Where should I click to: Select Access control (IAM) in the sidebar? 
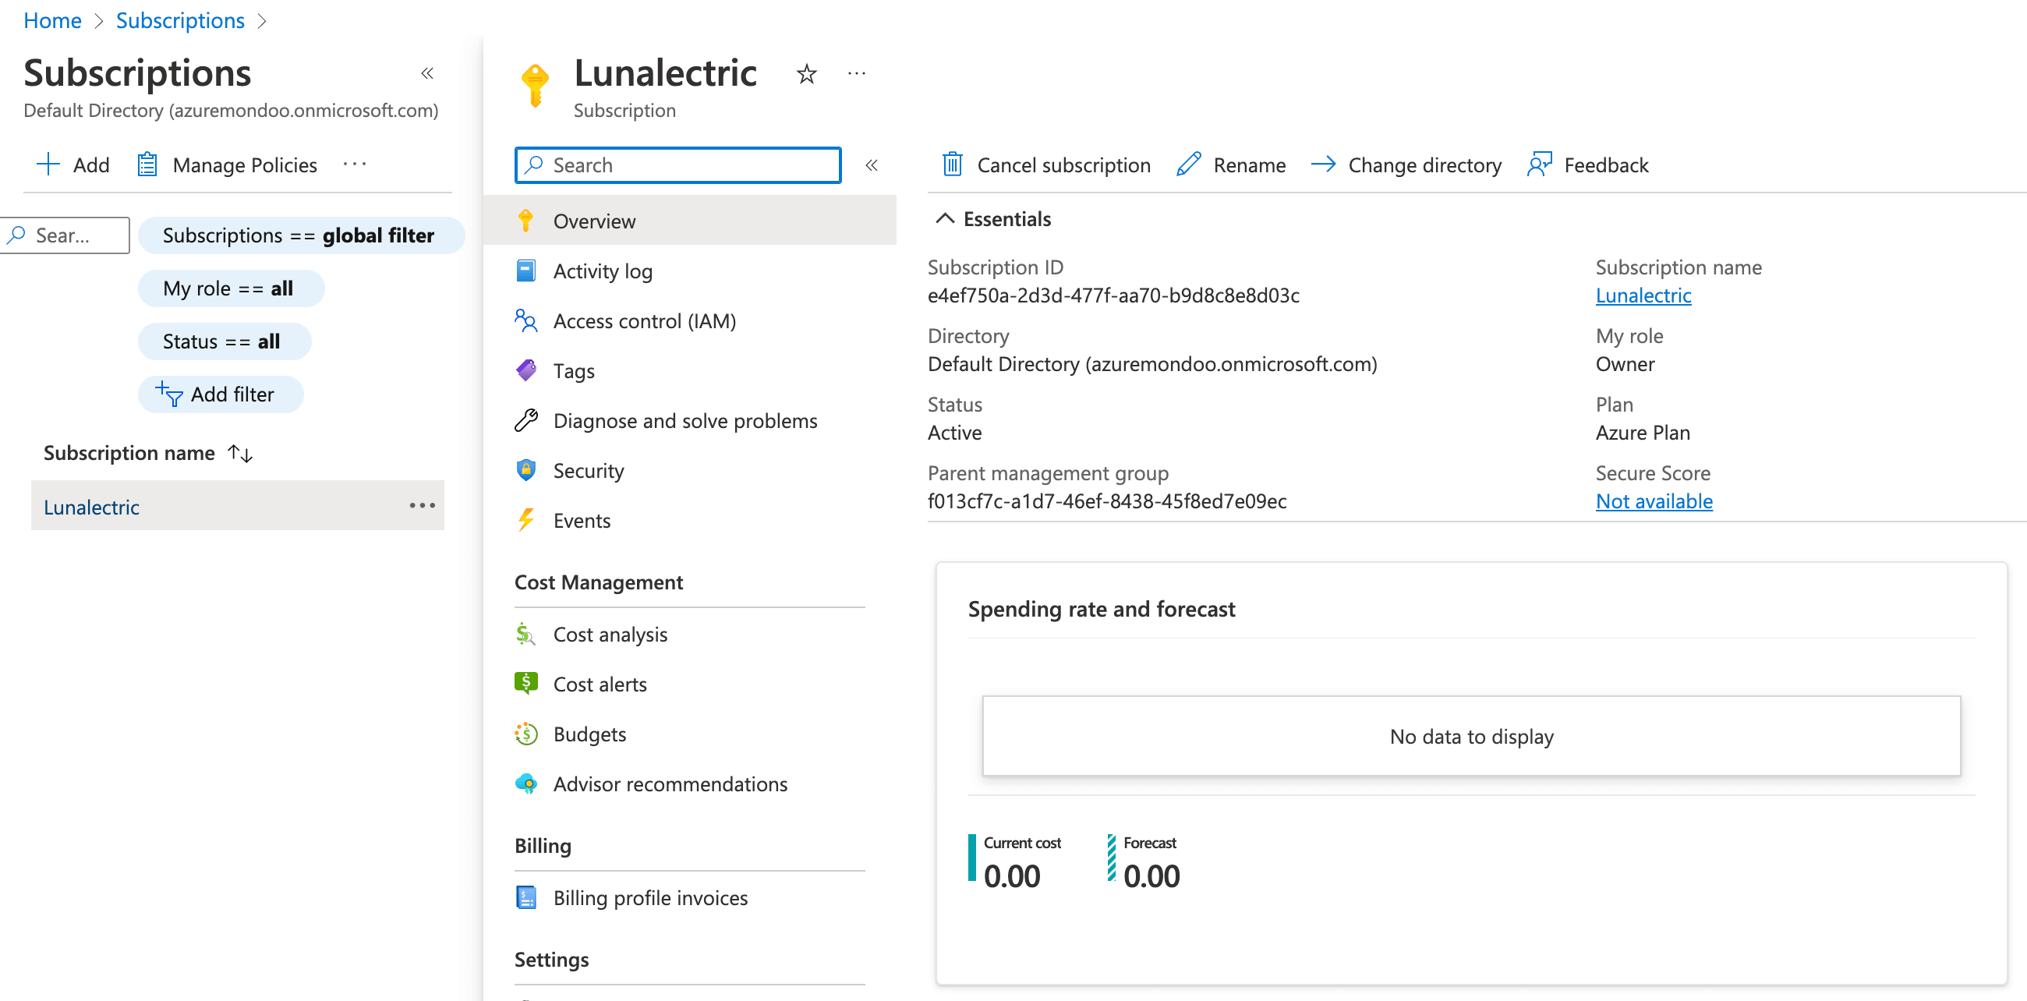645,320
